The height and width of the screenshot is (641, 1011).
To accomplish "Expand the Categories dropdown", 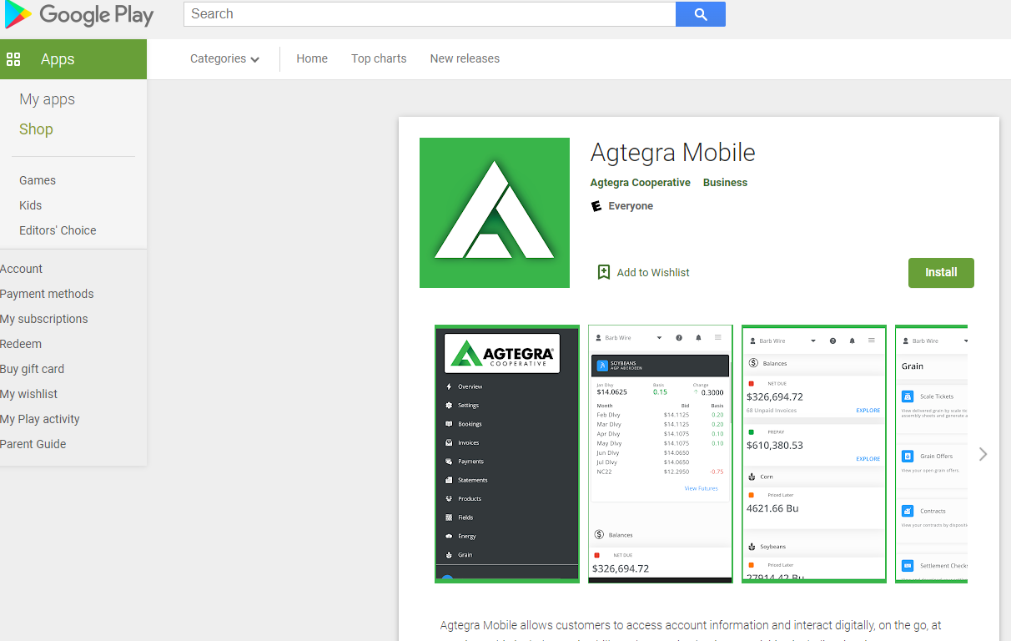I will 224,58.
